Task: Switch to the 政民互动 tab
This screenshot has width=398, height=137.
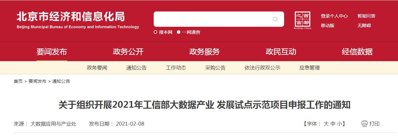Action: [x=281, y=52]
